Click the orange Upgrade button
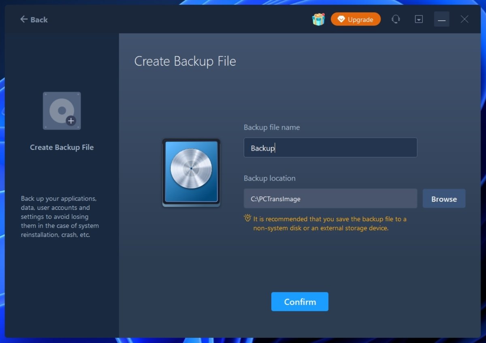 pos(356,19)
